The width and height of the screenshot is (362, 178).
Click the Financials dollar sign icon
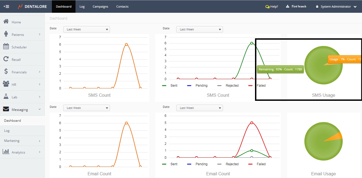point(6,71)
